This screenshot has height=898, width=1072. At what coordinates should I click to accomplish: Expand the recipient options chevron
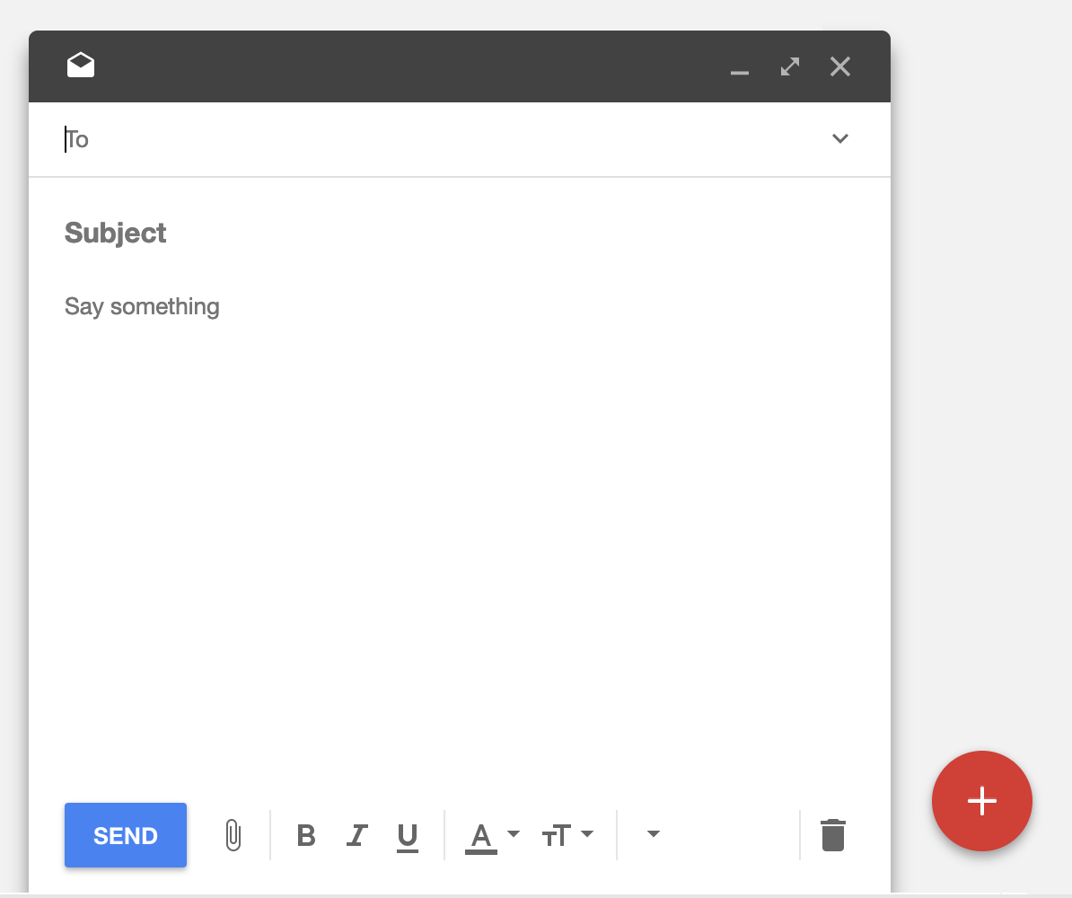[840, 139]
